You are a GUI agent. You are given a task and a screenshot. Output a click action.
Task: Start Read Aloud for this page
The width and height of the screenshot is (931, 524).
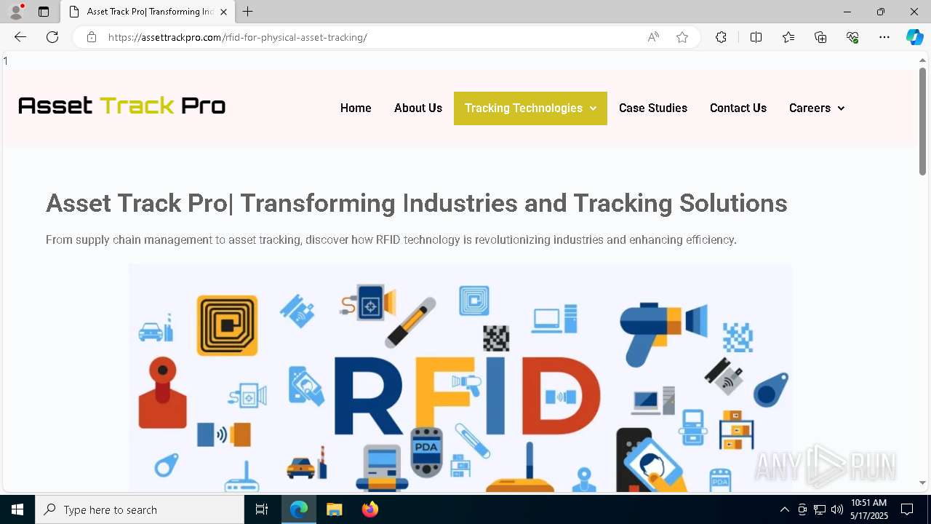pyautogui.click(x=653, y=37)
